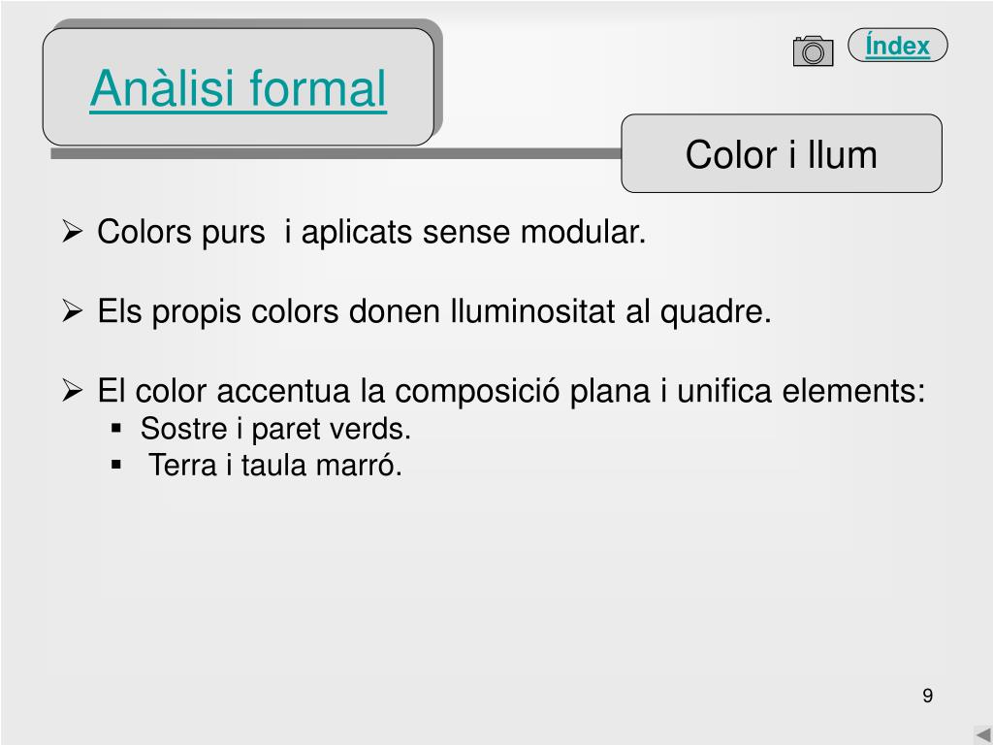Go to previous slide via corner arrow

(x=983, y=735)
